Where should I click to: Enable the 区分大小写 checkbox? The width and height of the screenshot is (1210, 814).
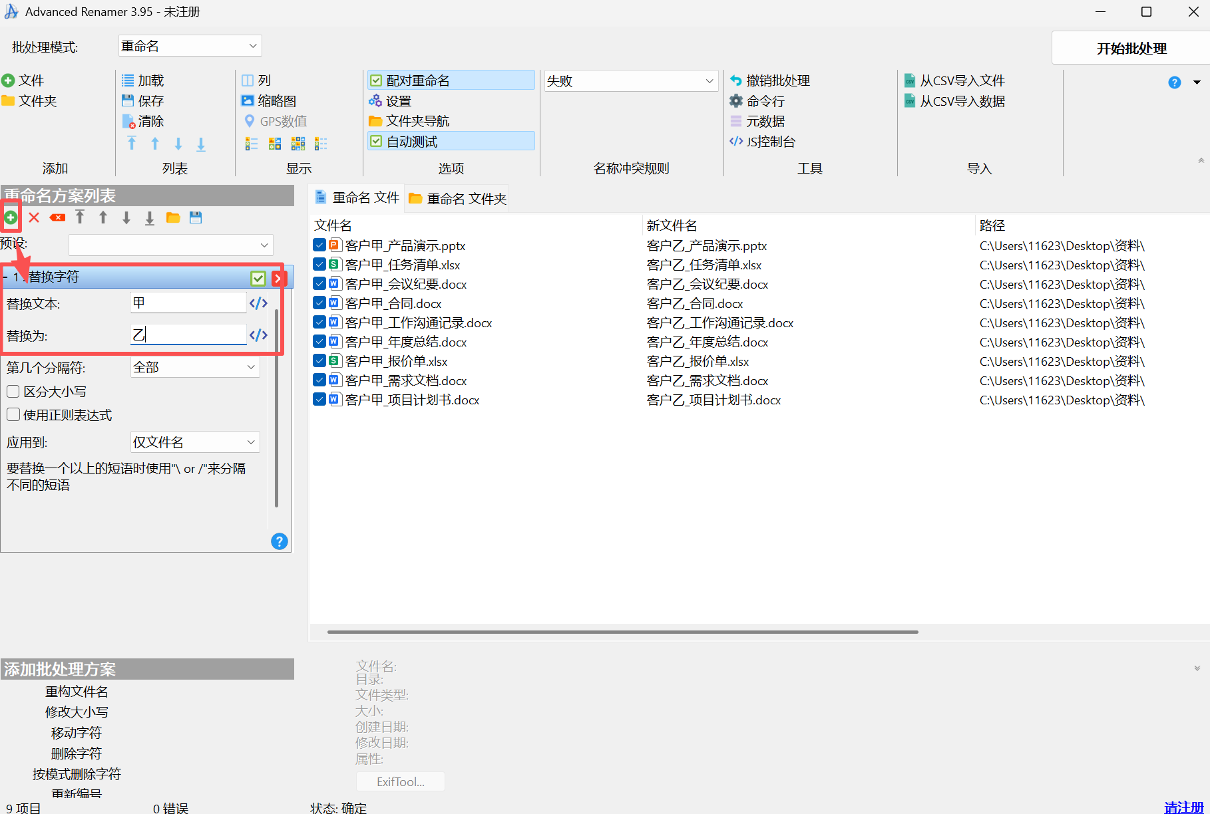[x=13, y=392]
